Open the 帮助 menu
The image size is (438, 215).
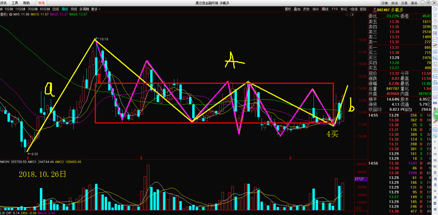click(26, 3)
